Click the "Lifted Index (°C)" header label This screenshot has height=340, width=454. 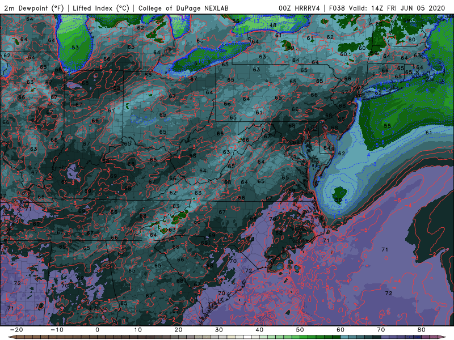click(x=101, y=8)
